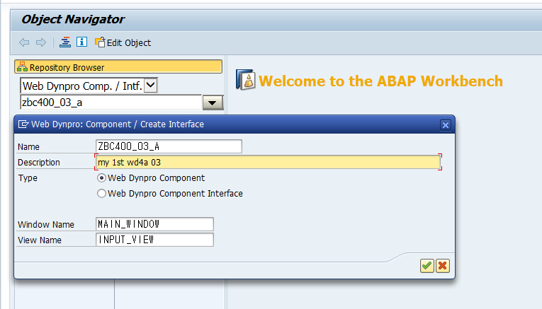Select Web Dynpro Component radio button
The height and width of the screenshot is (309, 542).
click(x=101, y=178)
